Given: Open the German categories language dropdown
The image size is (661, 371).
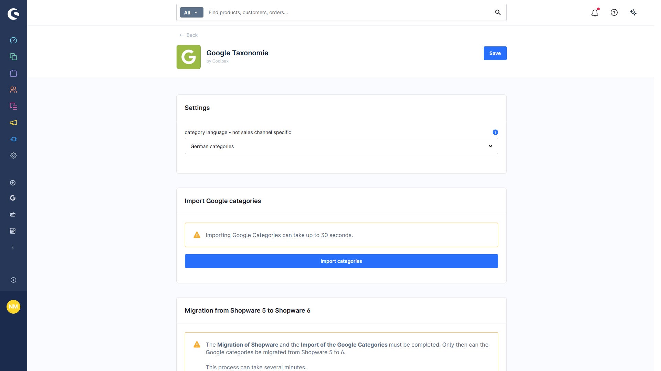Looking at the screenshot, I should [x=342, y=146].
